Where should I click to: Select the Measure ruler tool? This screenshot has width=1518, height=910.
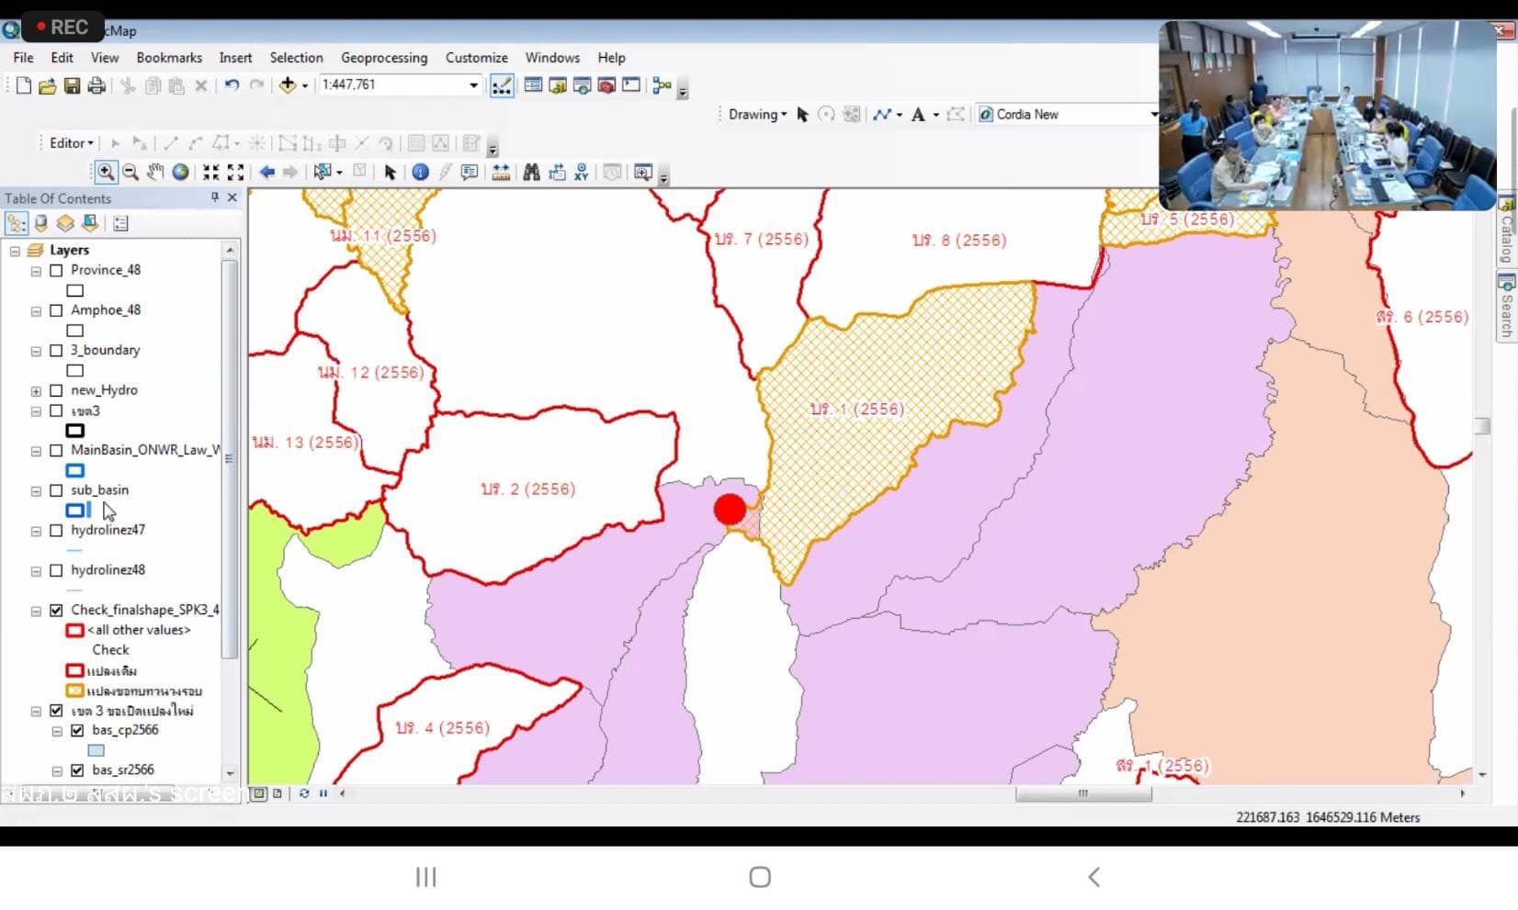pos(501,172)
